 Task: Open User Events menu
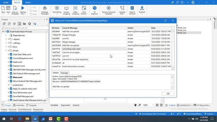pyautogui.click(x=84, y=10)
